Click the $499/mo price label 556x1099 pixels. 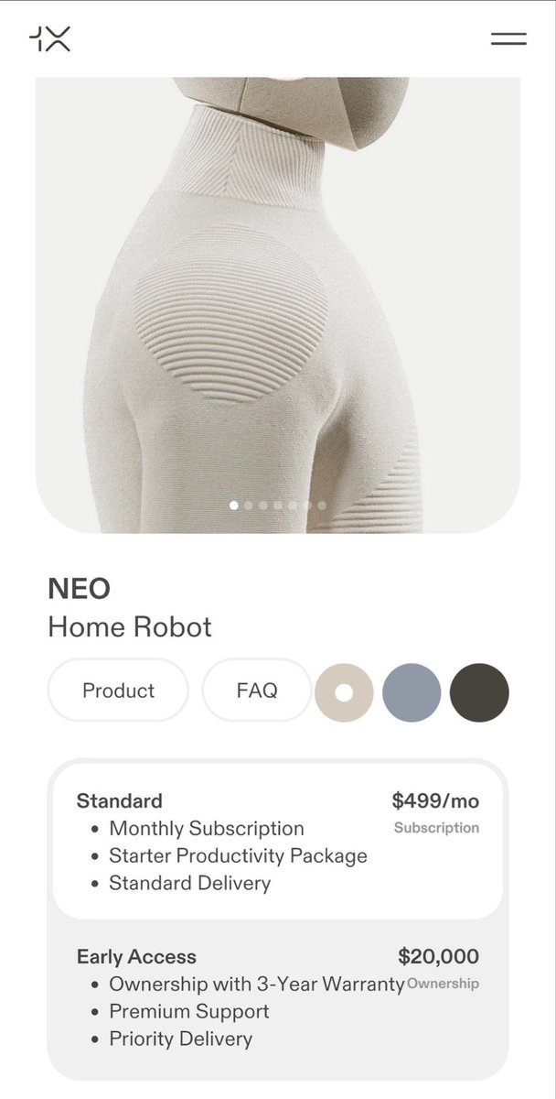click(x=435, y=801)
